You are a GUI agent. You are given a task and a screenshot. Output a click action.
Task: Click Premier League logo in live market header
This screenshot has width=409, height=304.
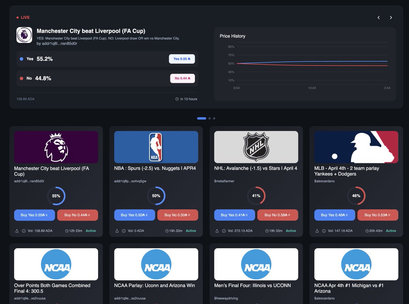(24, 35)
